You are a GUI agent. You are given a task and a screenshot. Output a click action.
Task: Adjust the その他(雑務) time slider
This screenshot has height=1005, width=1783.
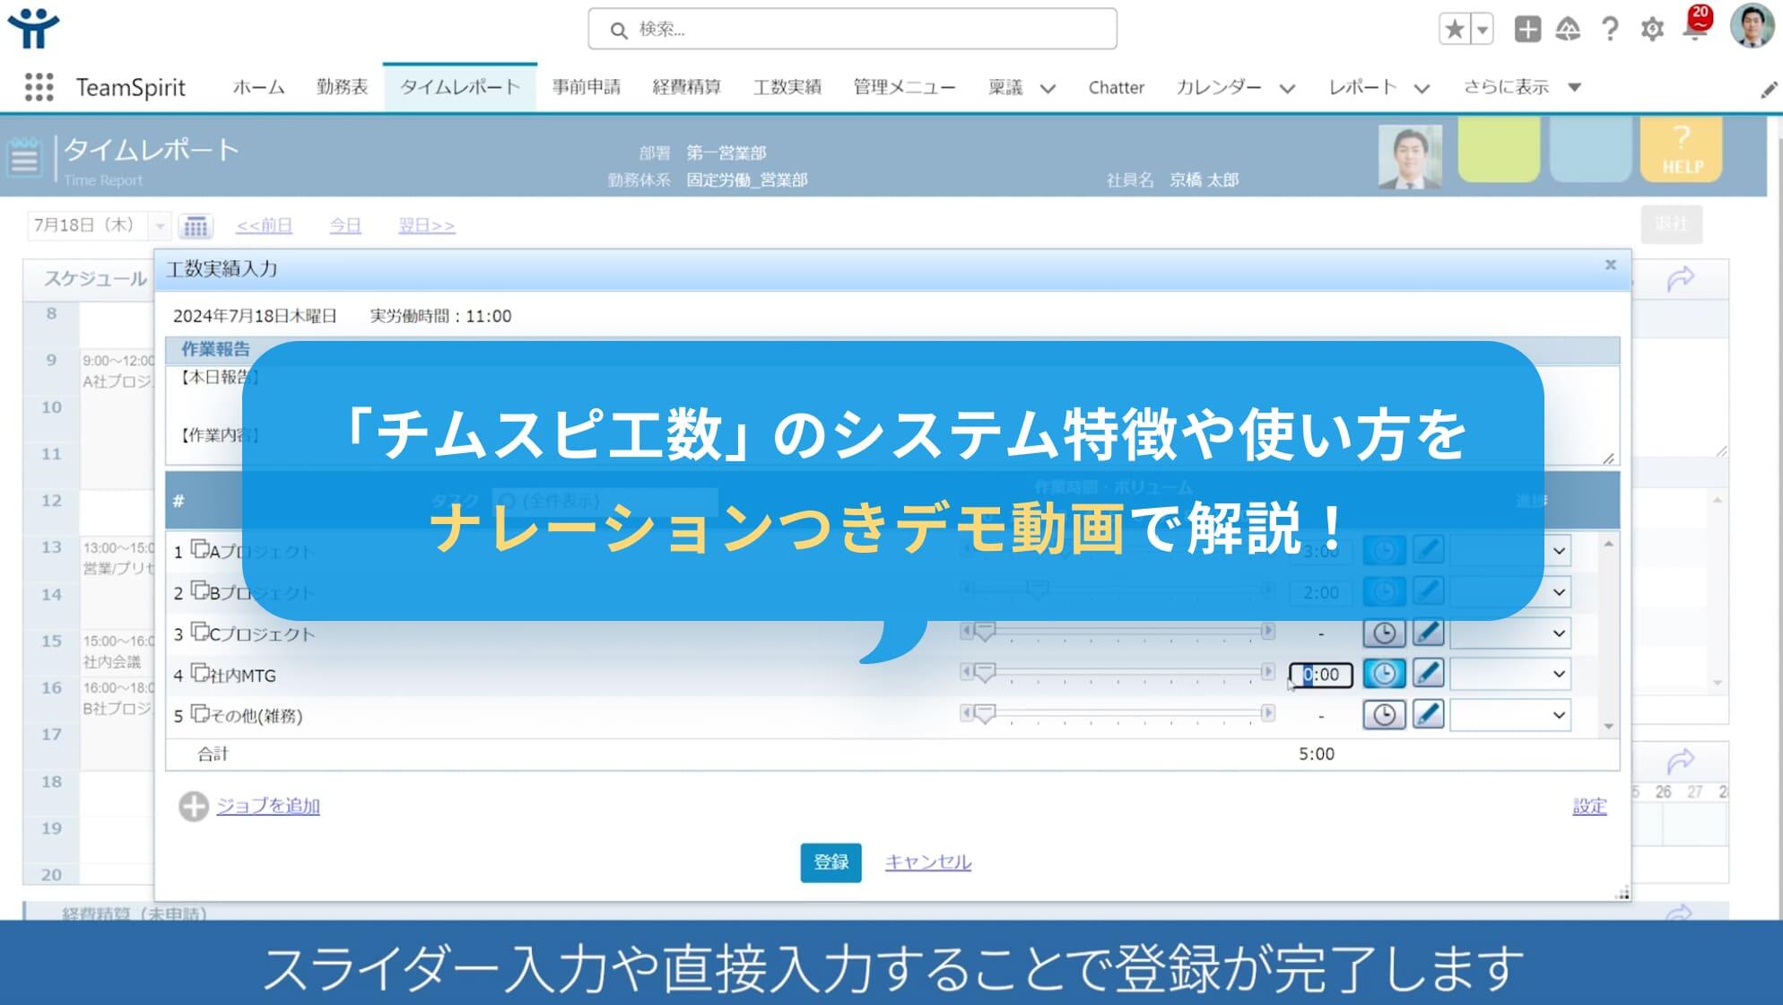[985, 713]
